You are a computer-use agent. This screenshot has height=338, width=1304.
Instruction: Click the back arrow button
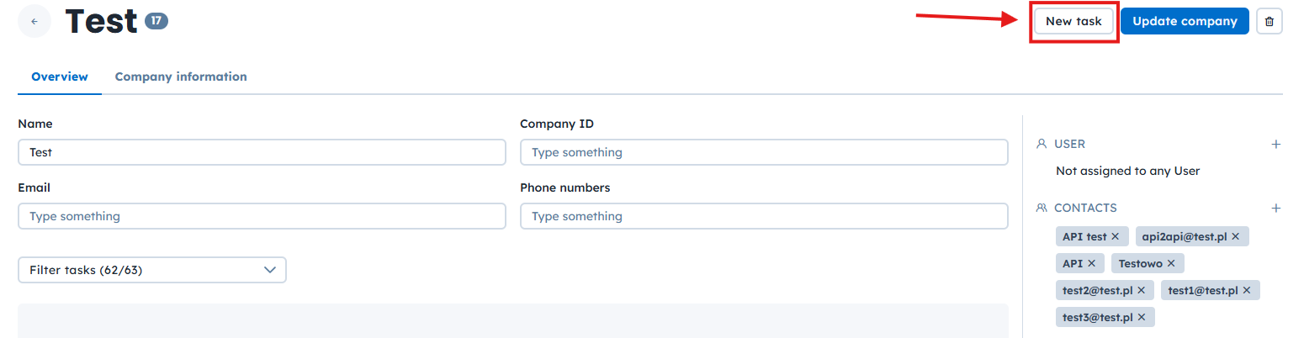tap(34, 21)
